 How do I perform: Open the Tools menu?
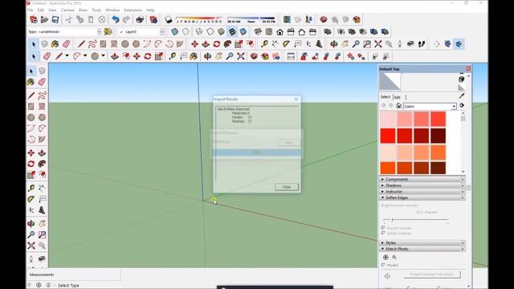coord(96,10)
